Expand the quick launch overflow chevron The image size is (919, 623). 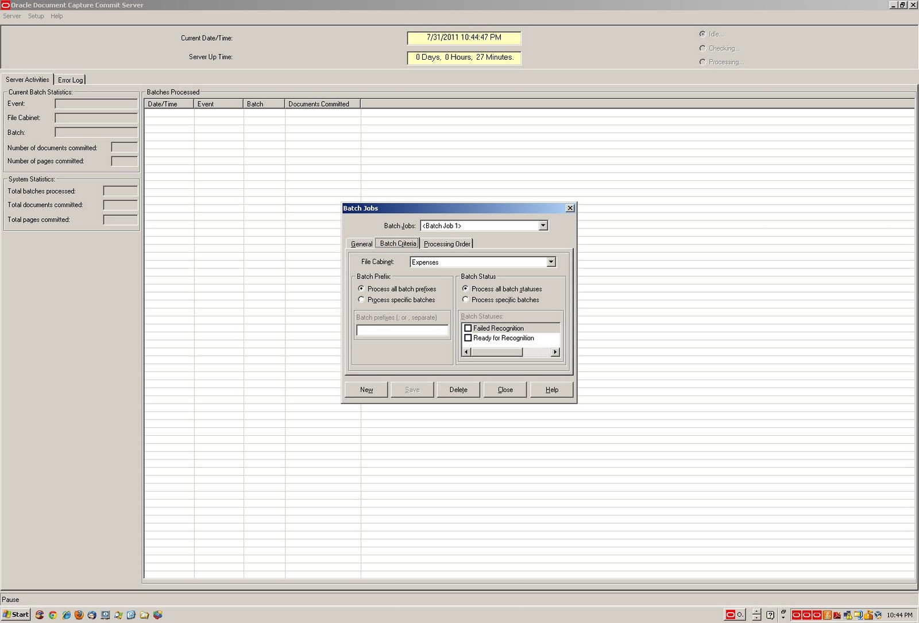coord(783,617)
